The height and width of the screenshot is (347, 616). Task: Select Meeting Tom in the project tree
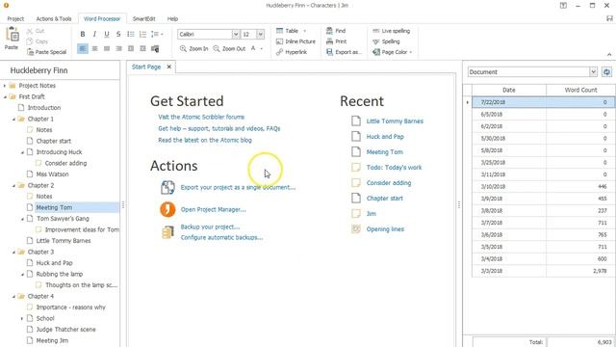tap(54, 207)
